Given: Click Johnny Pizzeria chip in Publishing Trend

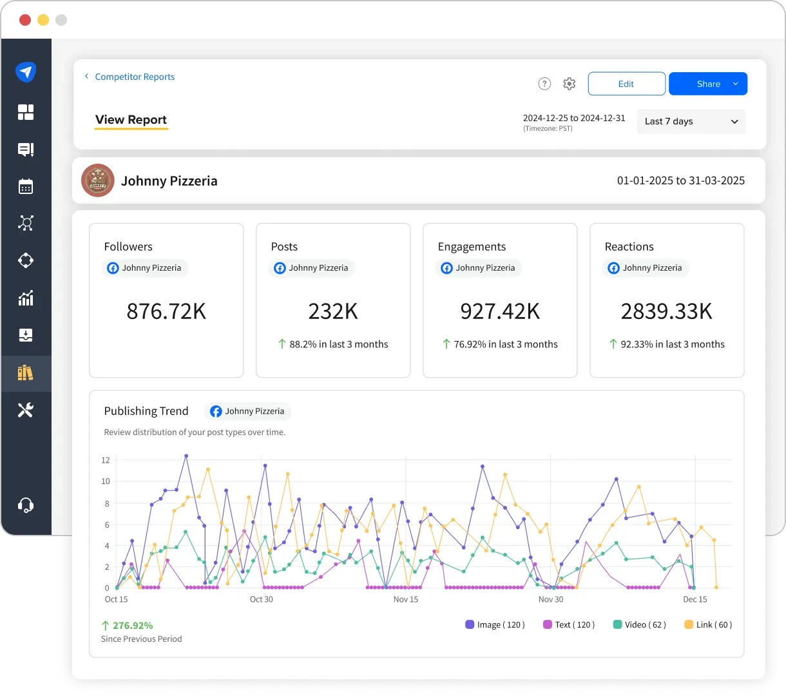Looking at the screenshot, I should click(x=248, y=411).
